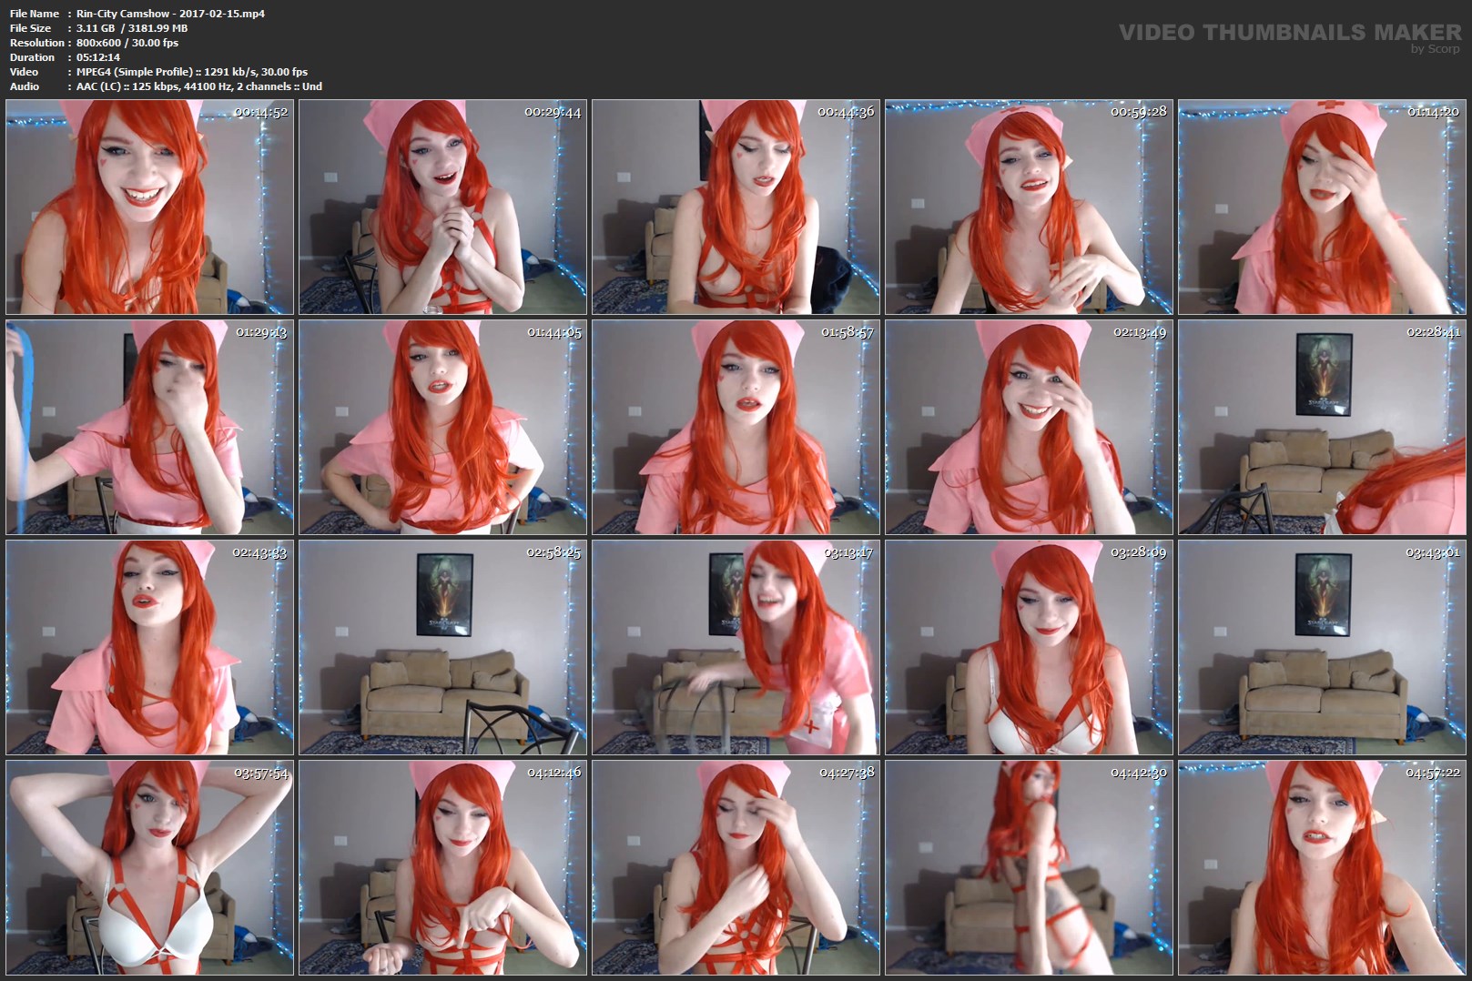Open the thumbnail stamped 00:29:44
Screen dimensions: 1472x981
click(442, 207)
